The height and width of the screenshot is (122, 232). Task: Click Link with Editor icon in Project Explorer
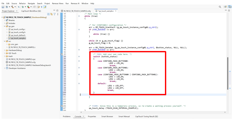(x=51, y=14)
